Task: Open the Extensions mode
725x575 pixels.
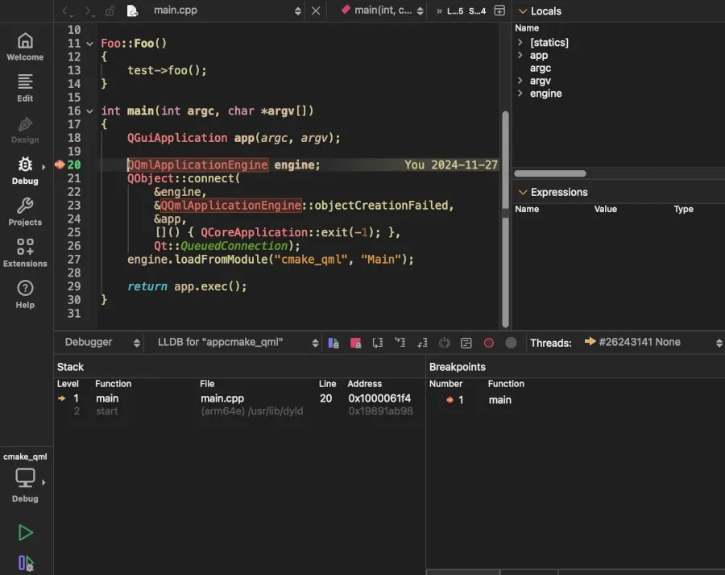Action: point(25,252)
